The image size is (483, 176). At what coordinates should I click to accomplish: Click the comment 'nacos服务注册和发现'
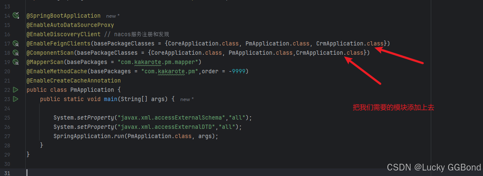[141, 34]
